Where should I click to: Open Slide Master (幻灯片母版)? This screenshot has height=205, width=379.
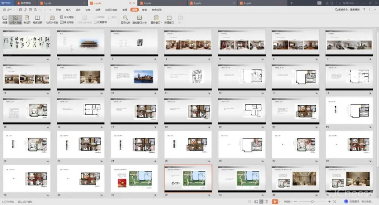click(52, 19)
